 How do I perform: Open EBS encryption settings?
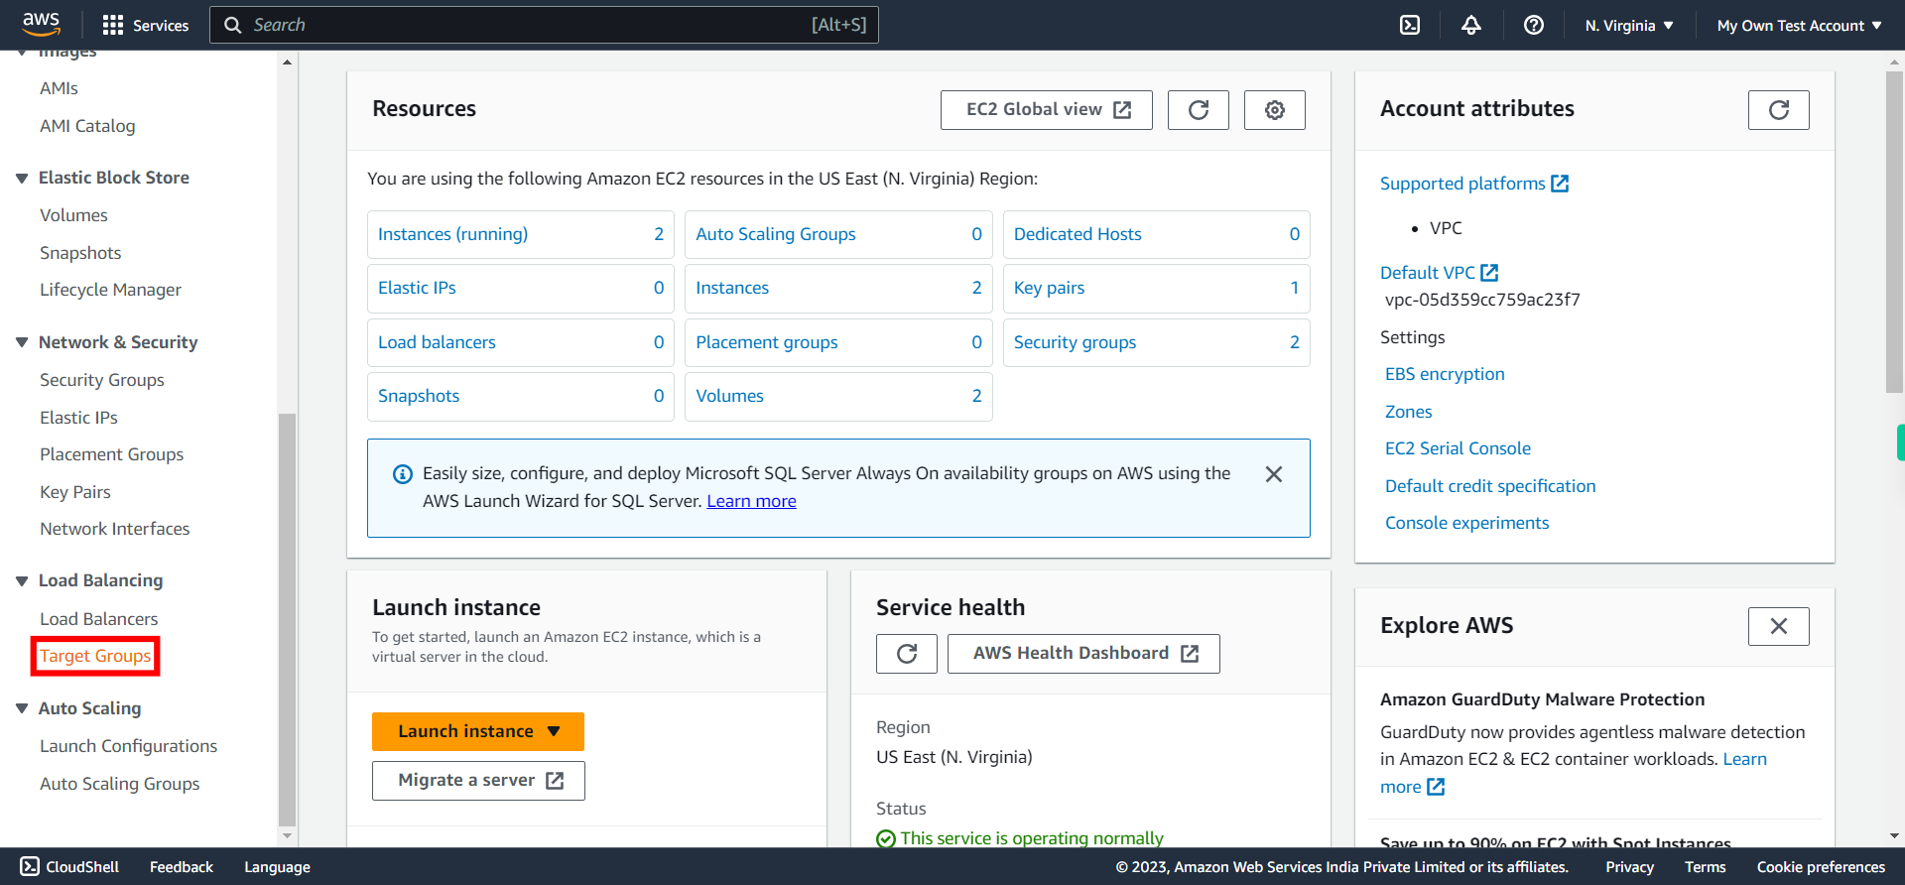click(1445, 374)
